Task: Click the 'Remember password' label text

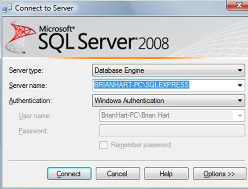Action: click(141, 145)
